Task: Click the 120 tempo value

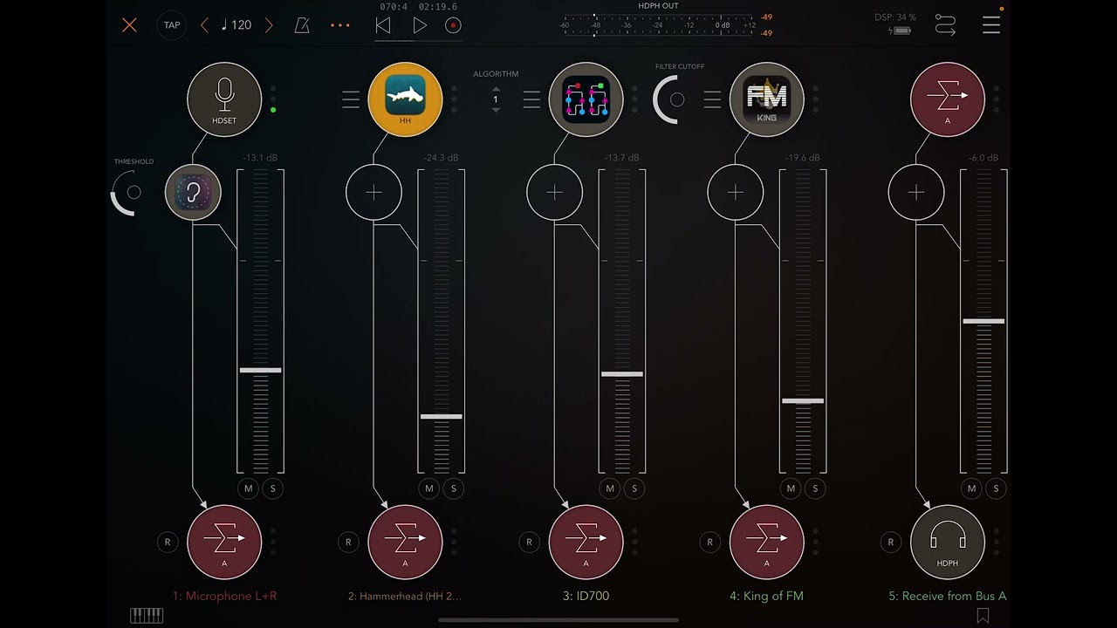Action: pos(236,25)
